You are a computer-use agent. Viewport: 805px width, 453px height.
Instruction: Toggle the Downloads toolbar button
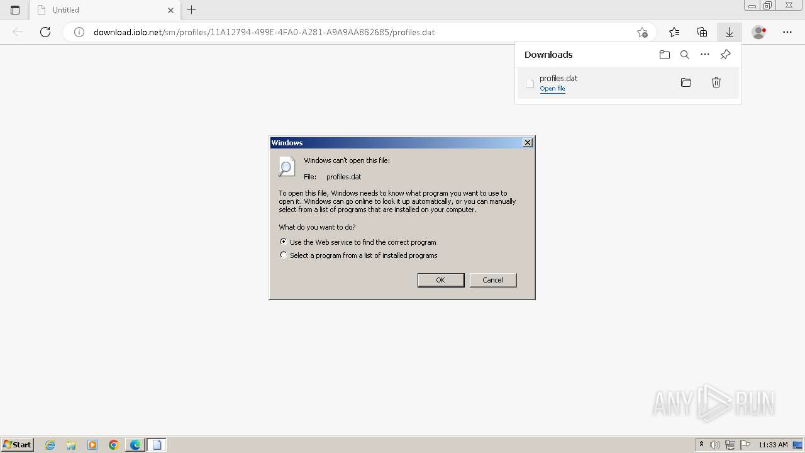[730, 32]
